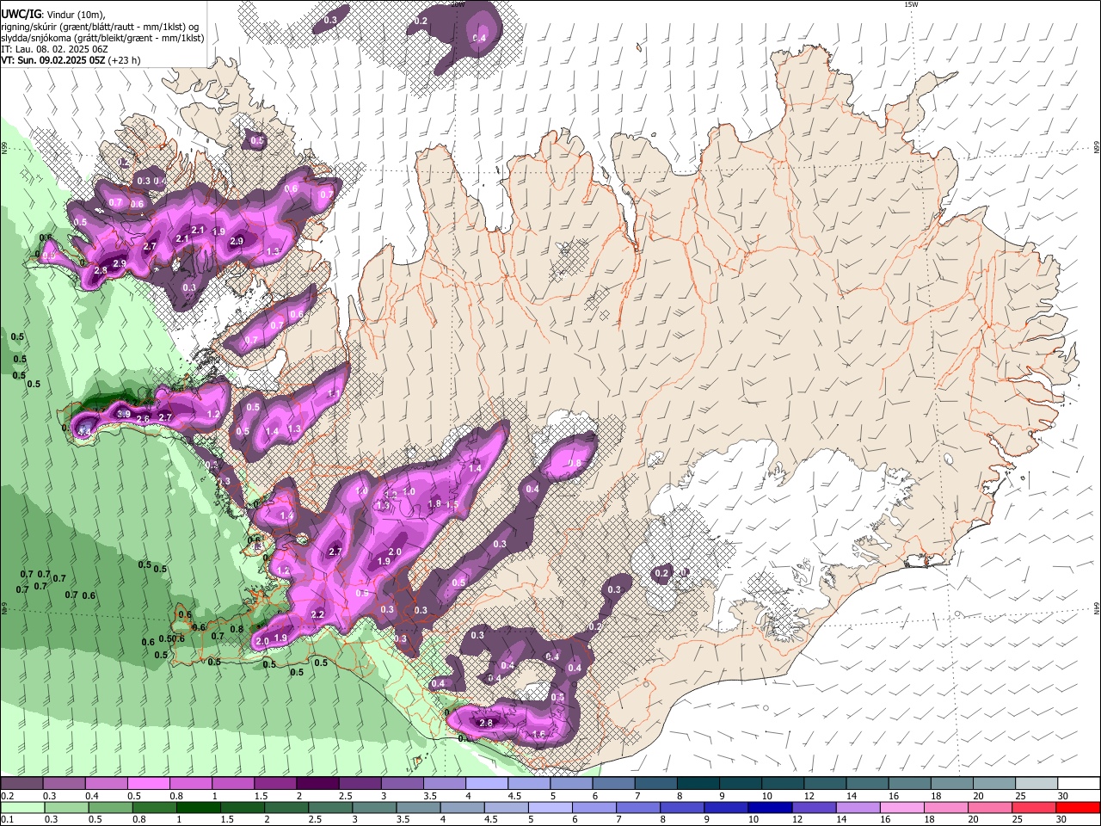Click the 15W longitude label at top
This screenshot has height=826, width=1101.
911,4
